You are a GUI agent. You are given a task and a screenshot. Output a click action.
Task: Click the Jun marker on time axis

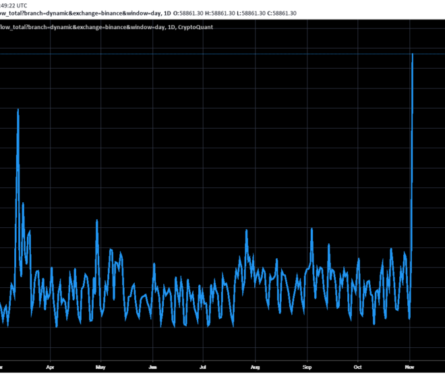click(152, 367)
